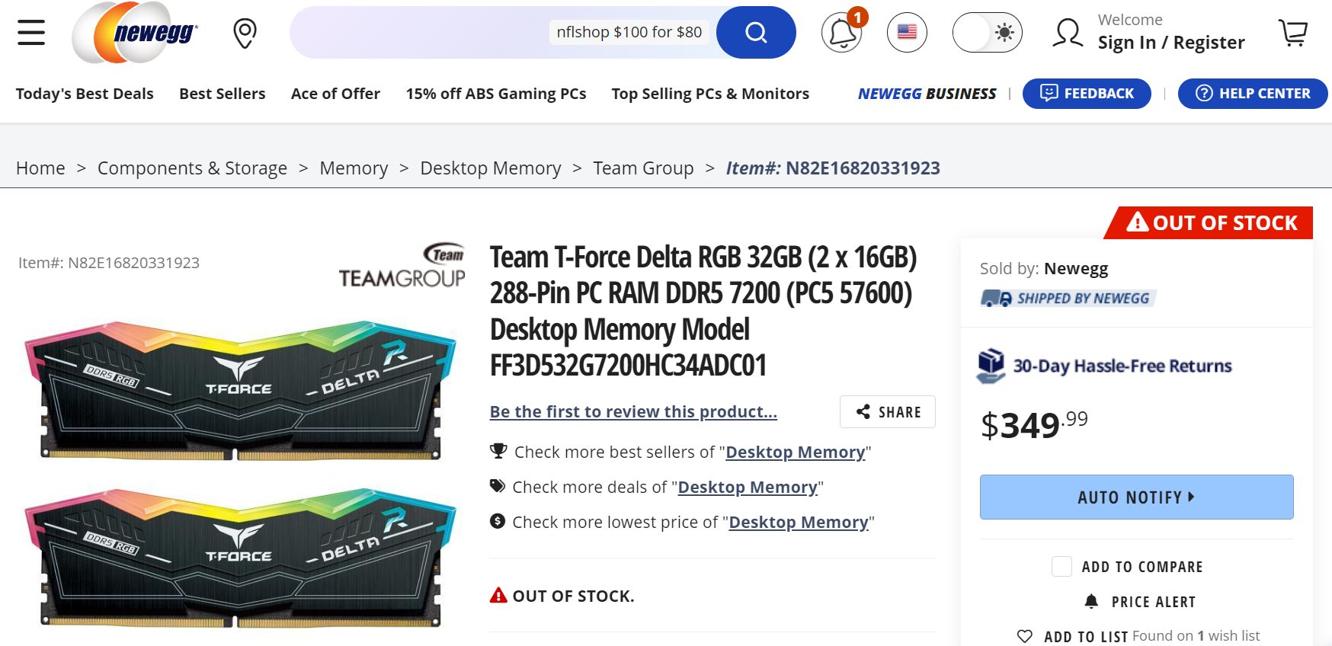Toggle the light/dark mode switch
1332x646 pixels.
click(987, 33)
